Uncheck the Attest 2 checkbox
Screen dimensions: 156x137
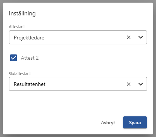pyautogui.click(x=13, y=58)
